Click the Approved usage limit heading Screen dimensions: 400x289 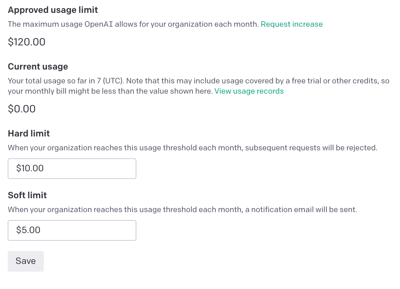point(53,10)
